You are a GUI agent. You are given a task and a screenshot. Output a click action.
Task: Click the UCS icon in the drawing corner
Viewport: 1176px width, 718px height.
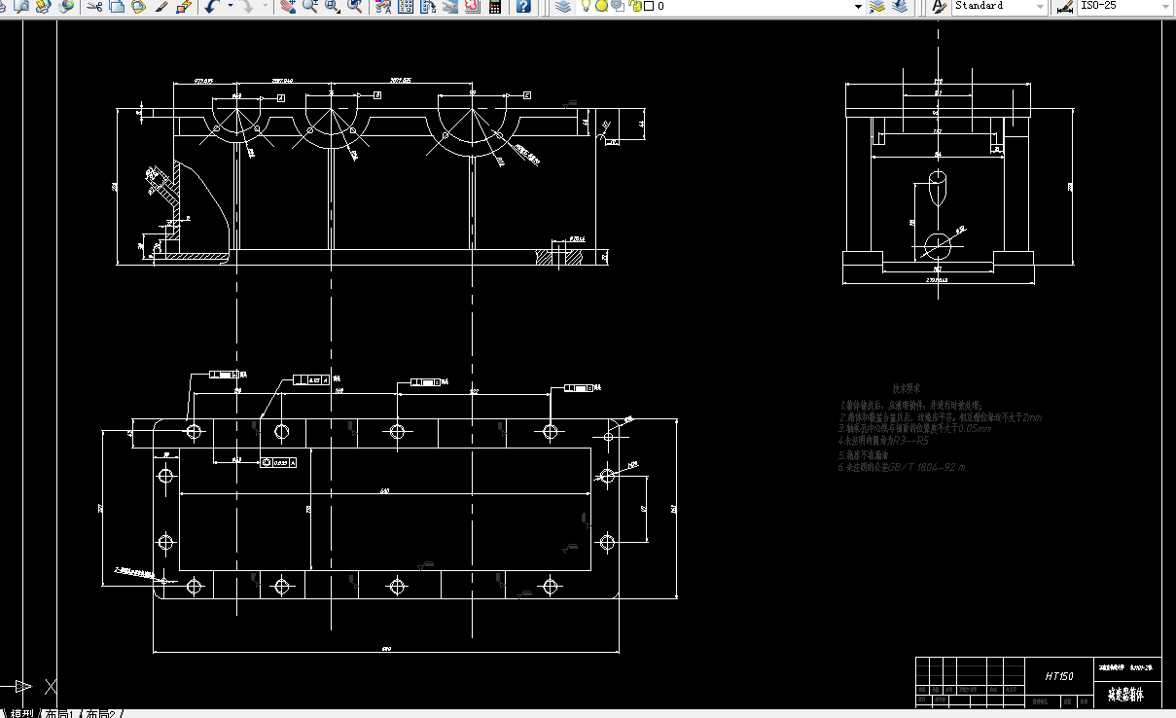point(29,685)
